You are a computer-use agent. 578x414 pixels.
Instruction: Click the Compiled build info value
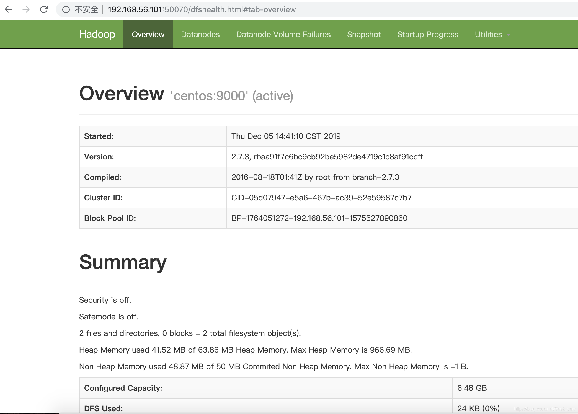(315, 177)
